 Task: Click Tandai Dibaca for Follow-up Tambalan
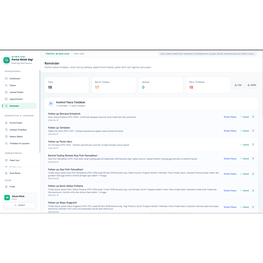tap(230, 131)
